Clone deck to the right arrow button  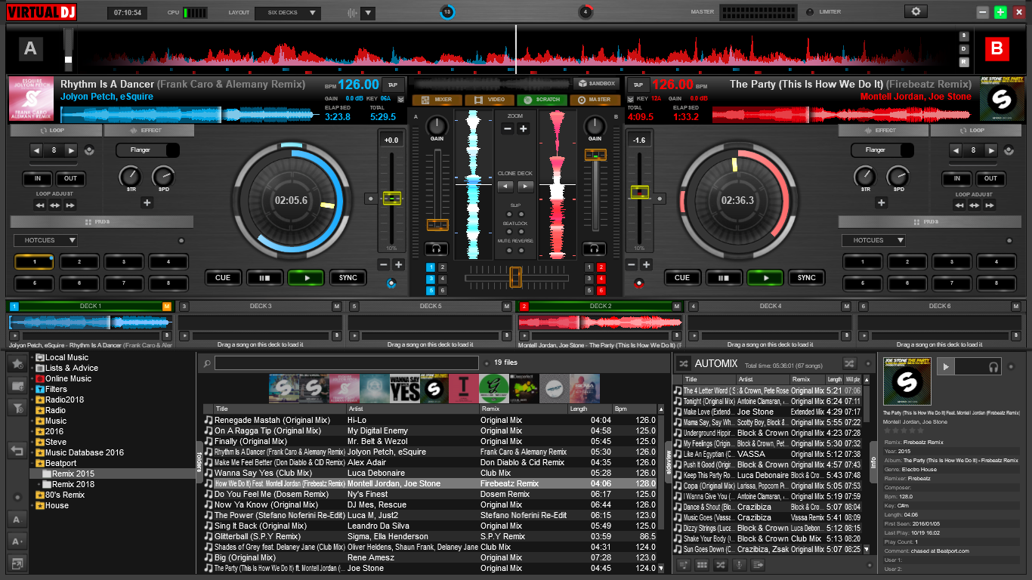pos(526,186)
